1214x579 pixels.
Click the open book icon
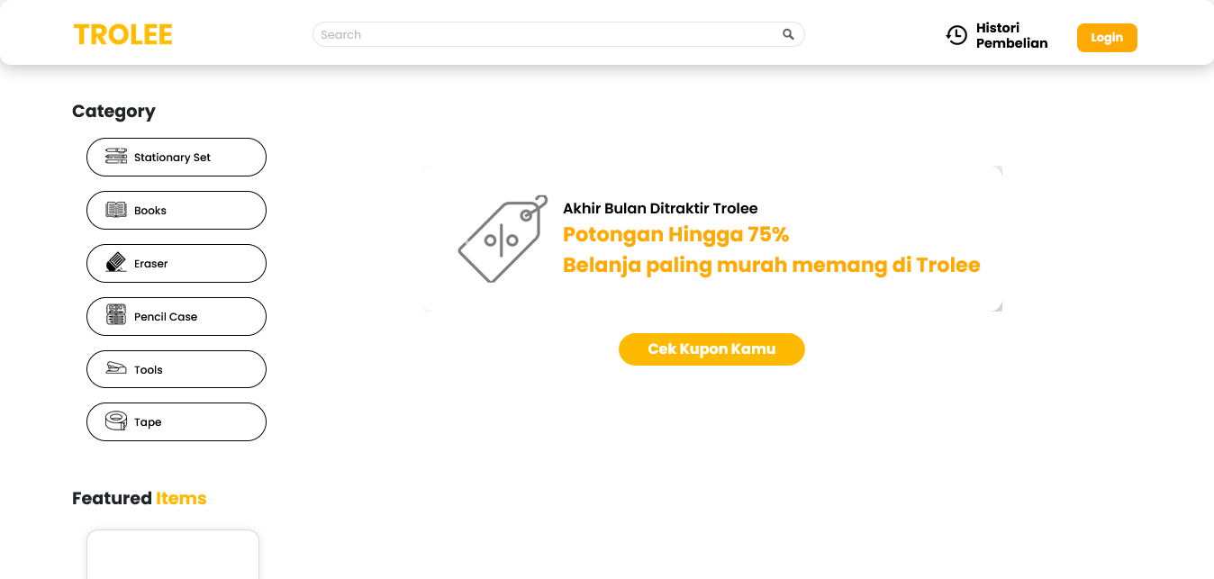116,210
